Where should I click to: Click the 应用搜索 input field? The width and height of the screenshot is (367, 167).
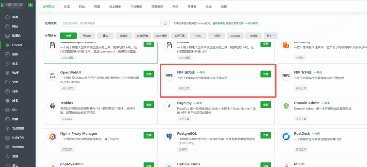tap(110, 23)
